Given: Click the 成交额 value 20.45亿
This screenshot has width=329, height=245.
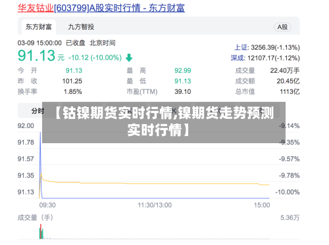Looking at the screenshot, I should pos(288,81).
